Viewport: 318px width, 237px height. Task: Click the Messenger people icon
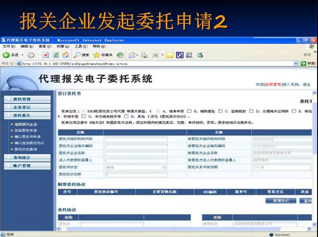tap(200, 55)
